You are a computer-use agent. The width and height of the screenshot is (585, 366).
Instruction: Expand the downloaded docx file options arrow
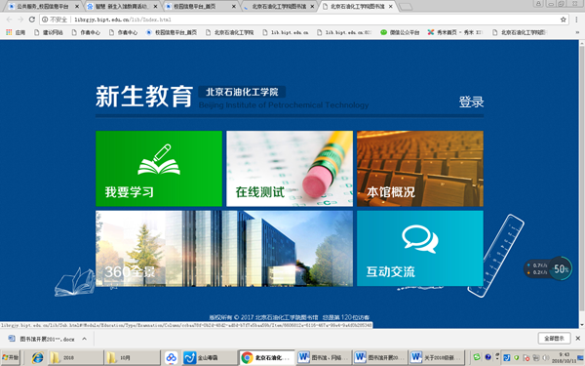[84, 339]
